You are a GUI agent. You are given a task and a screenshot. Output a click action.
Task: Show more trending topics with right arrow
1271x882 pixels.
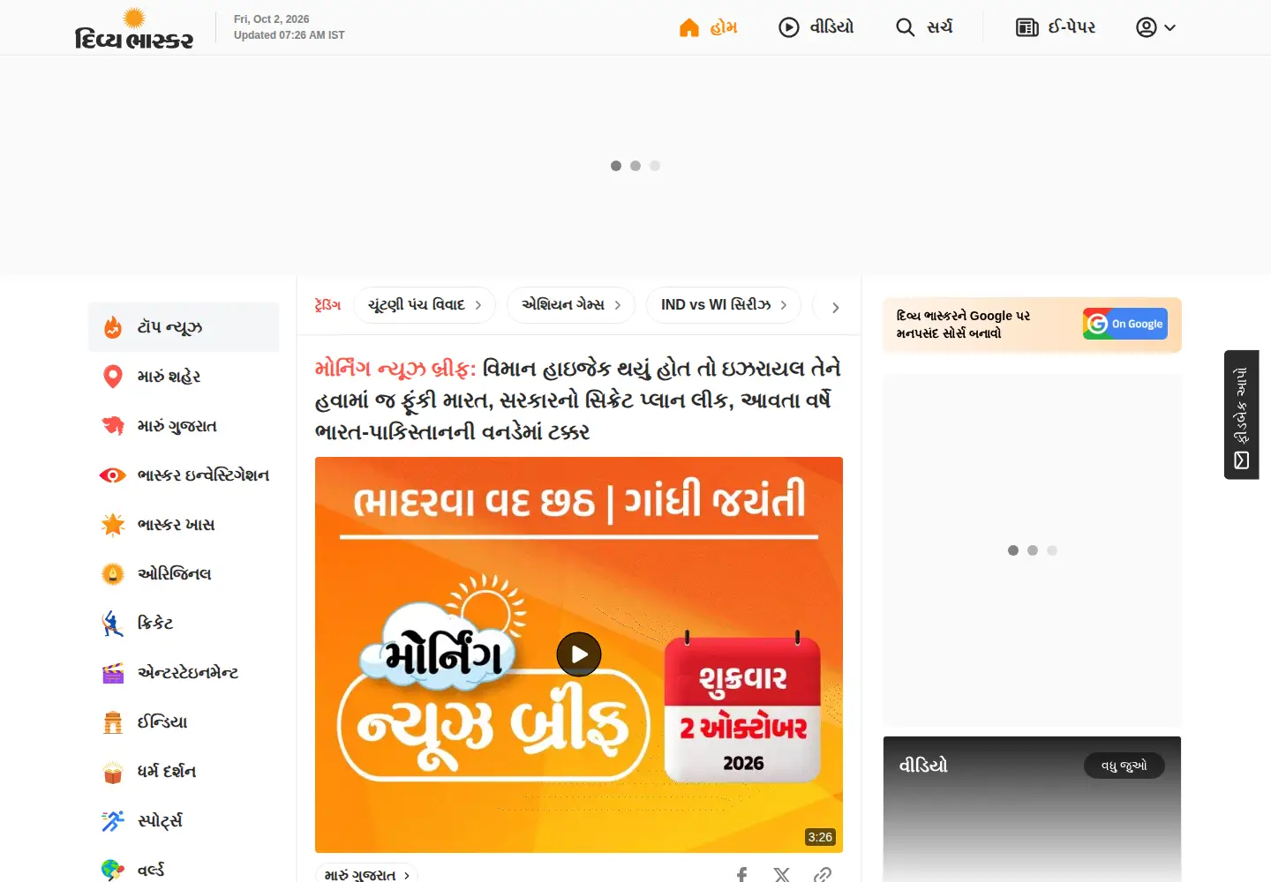(836, 308)
